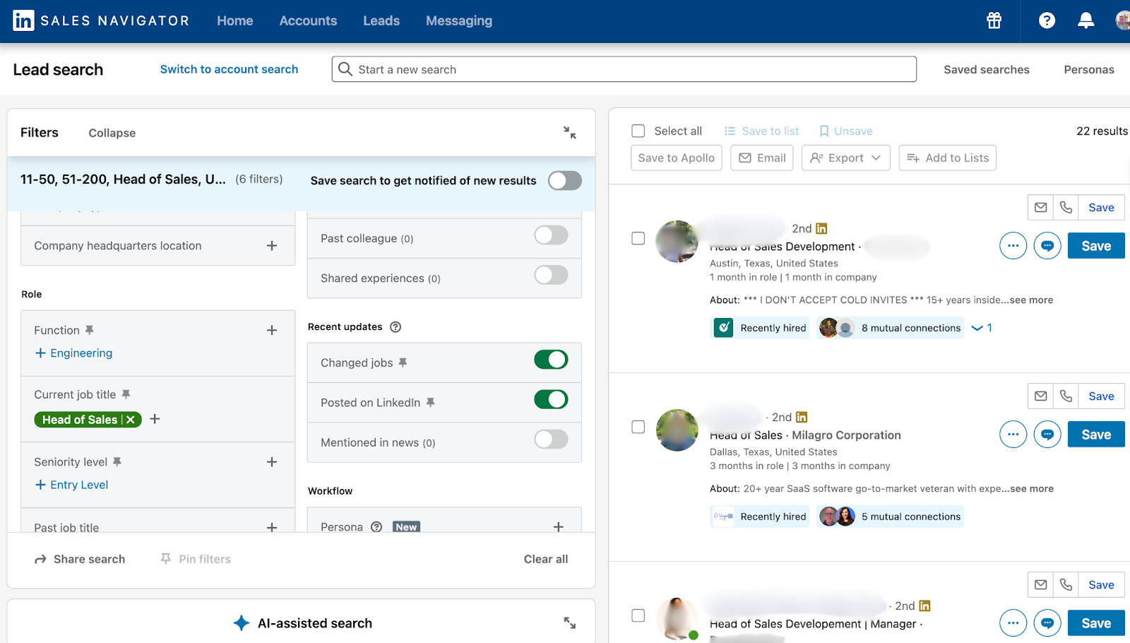
Task: Turn off the Posted on LinkedIn toggle
Action: (551, 399)
